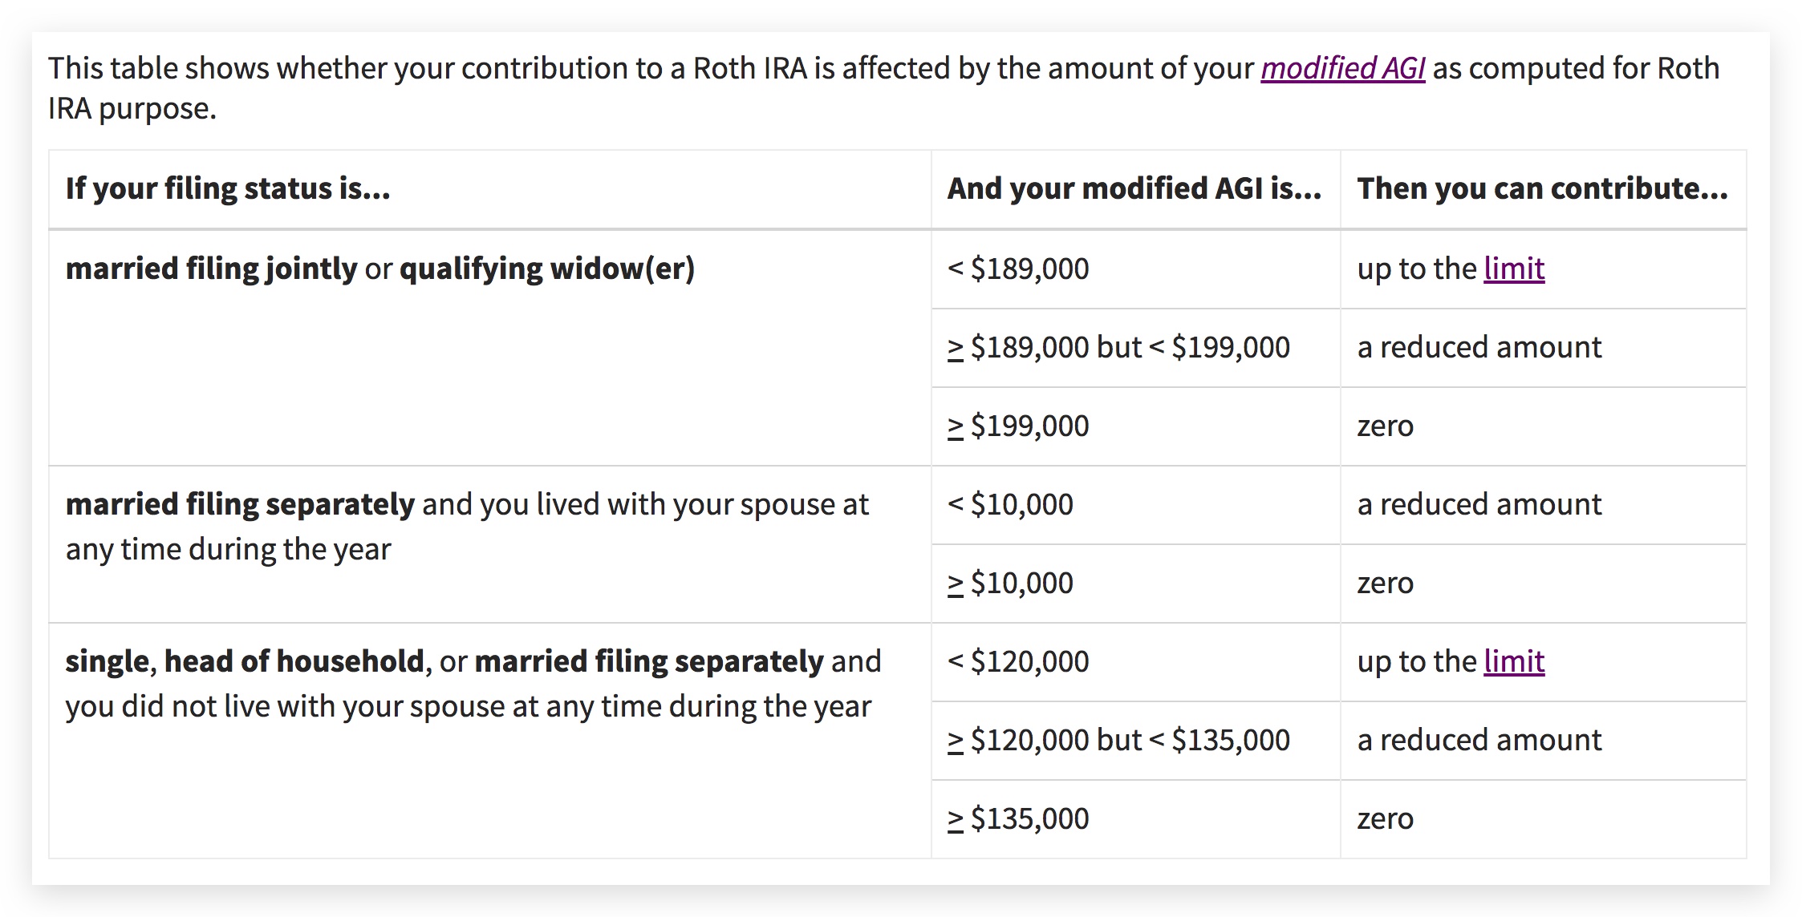Select the '< $189,000' AGI cell
The image size is (1802, 917).
pos(1018,269)
